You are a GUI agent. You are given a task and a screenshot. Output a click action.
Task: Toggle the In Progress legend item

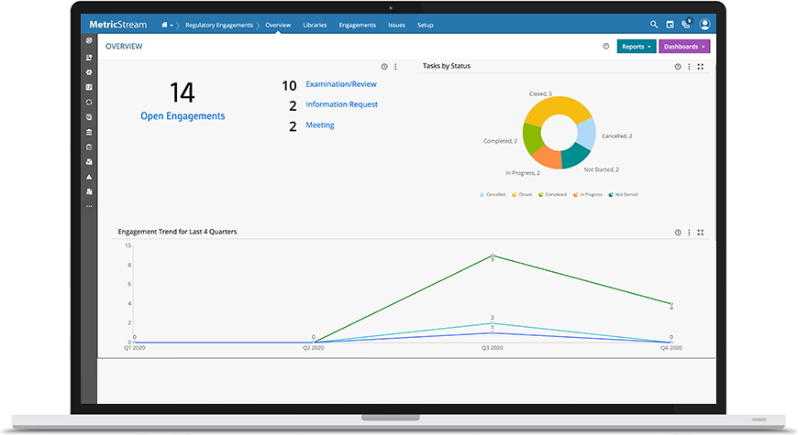tap(588, 195)
